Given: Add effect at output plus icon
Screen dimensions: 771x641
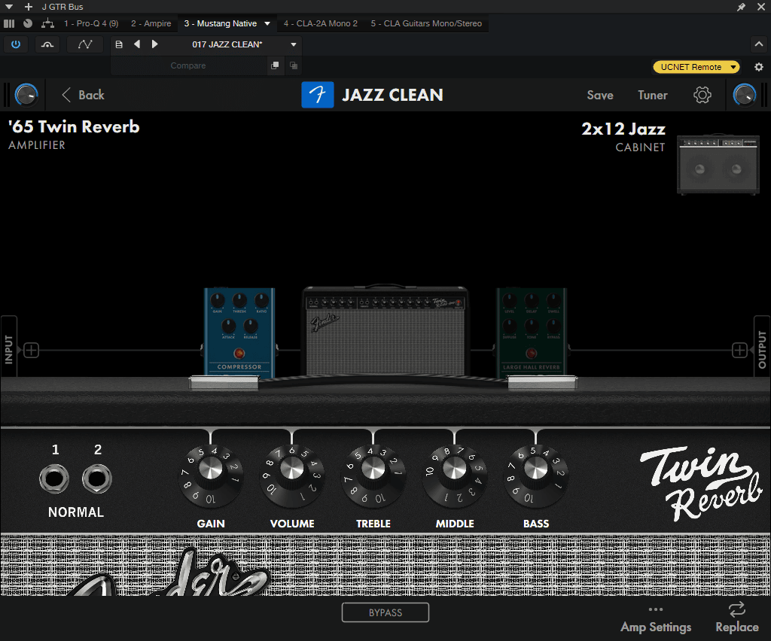Looking at the screenshot, I should tap(740, 350).
